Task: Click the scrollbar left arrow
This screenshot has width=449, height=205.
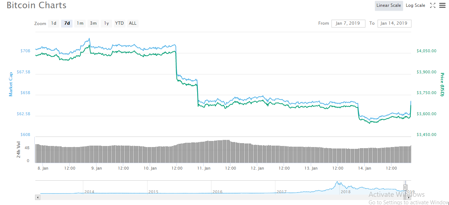Action: tap(37, 197)
